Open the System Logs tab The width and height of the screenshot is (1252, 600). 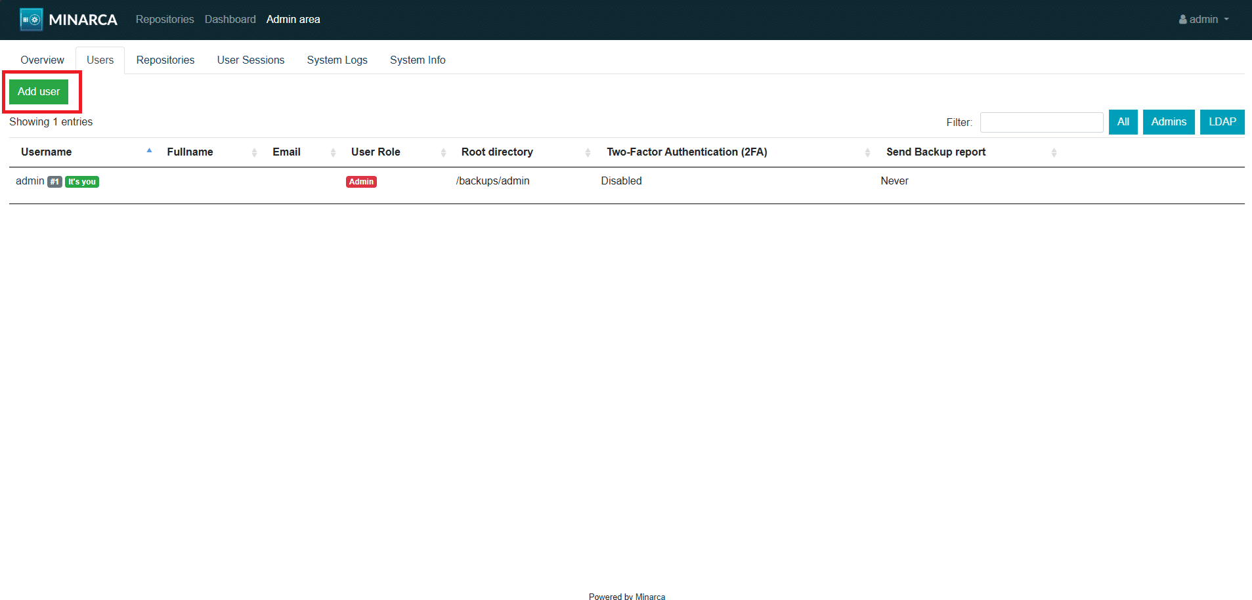[337, 60]
